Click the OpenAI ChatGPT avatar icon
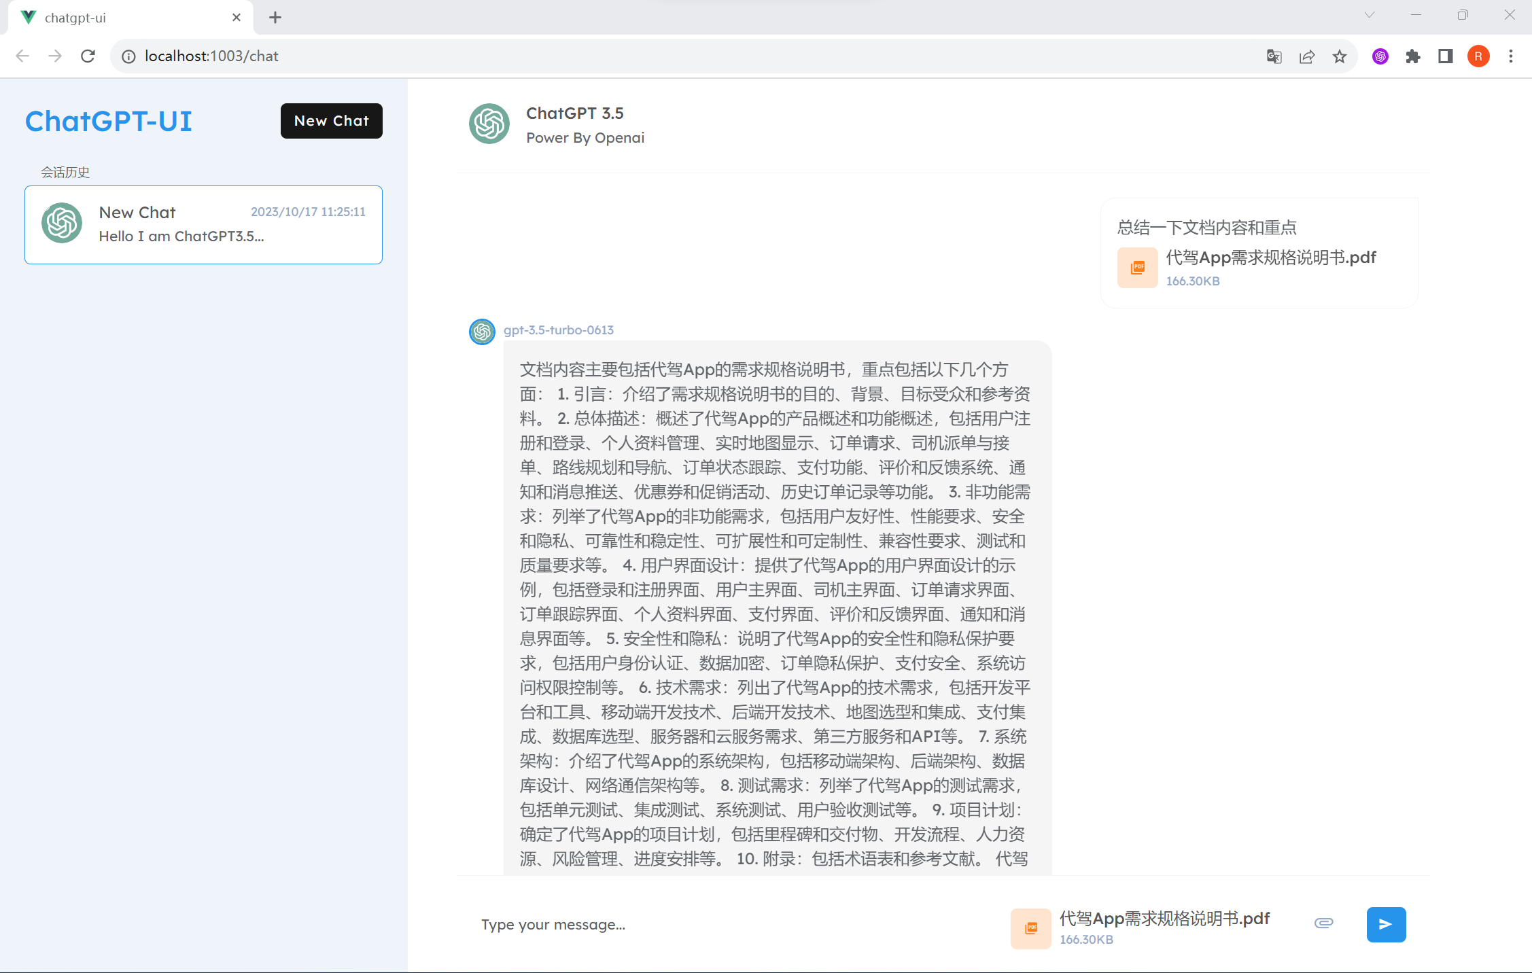 point(490,124)
